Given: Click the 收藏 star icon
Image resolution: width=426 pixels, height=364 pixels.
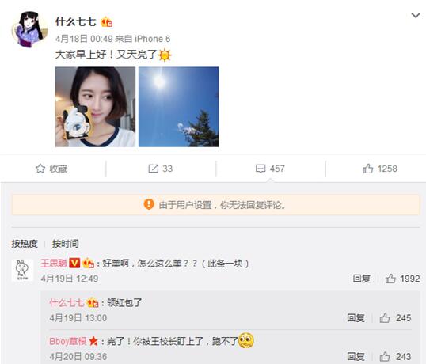Looking at the screenshot, I should [40, 169].
